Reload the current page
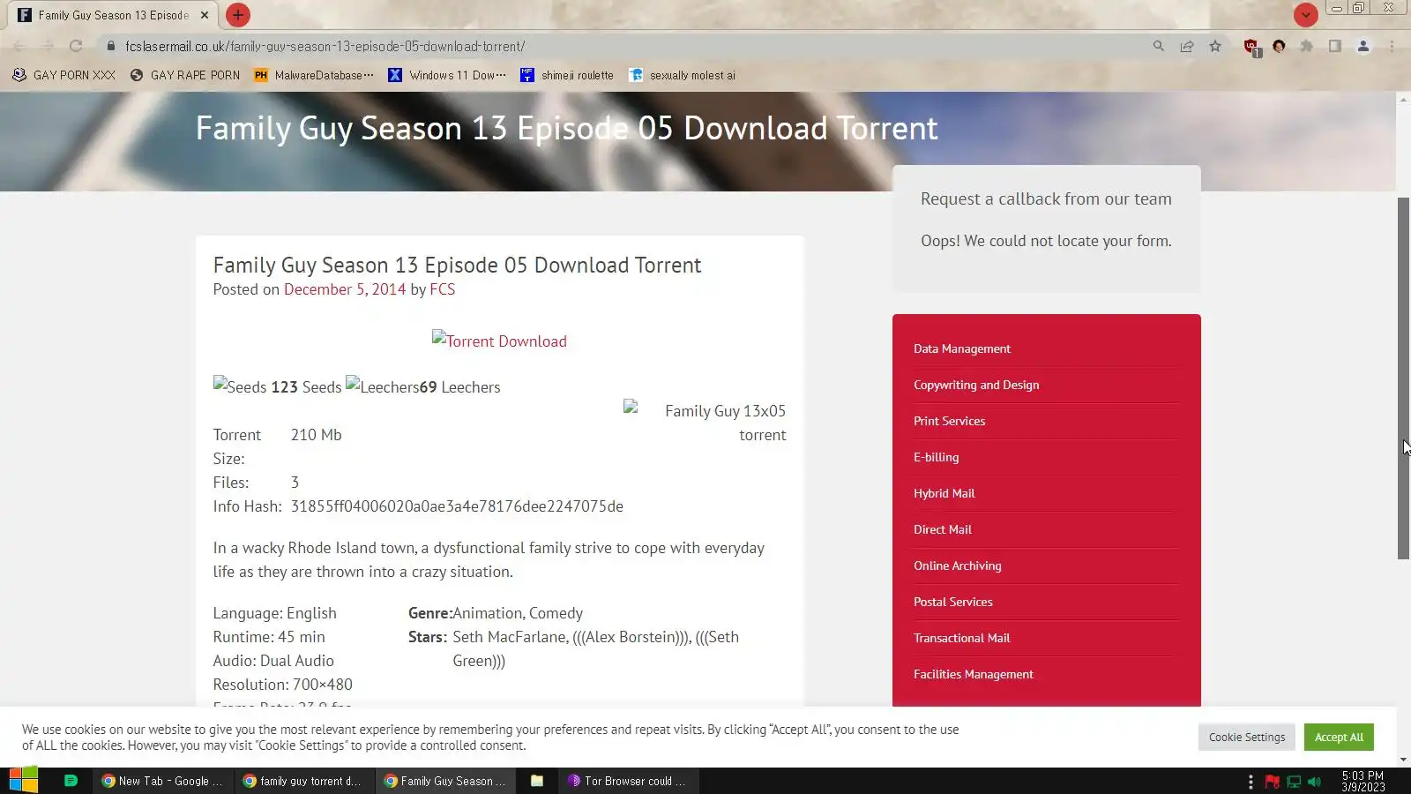This screenshot has width=1411, height=794. coord(76,46)
